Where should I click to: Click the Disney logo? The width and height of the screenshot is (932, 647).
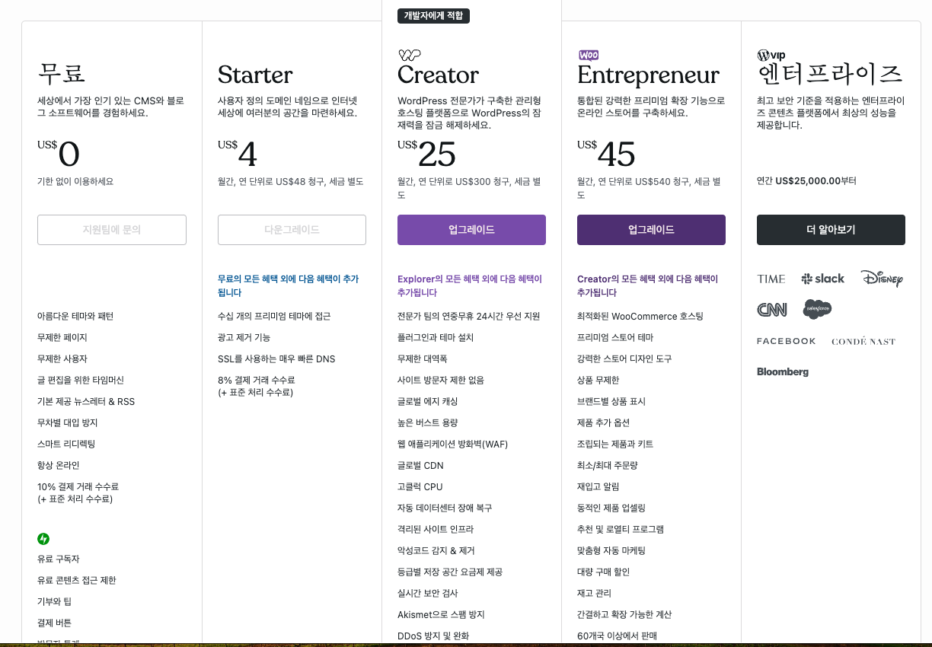pos(882,279)
